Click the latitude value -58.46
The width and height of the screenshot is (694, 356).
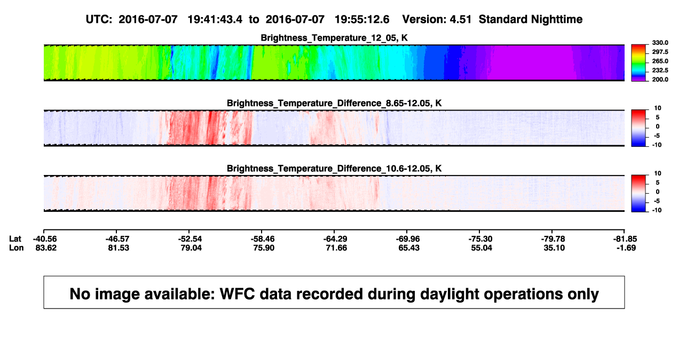pos(263,239)
